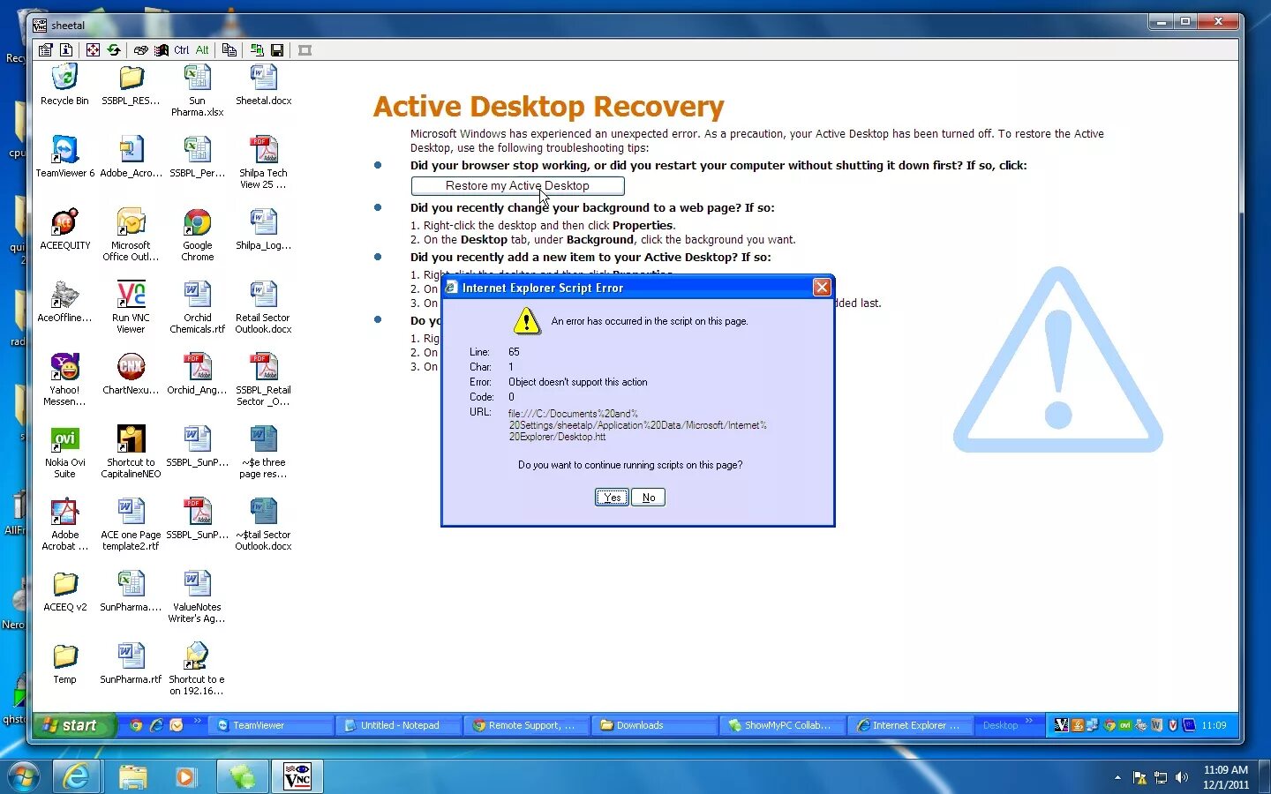1271x794 pixels.
Task: Expand Desktop toolbar chevron in taskbar
Action: coord(1029,722)
